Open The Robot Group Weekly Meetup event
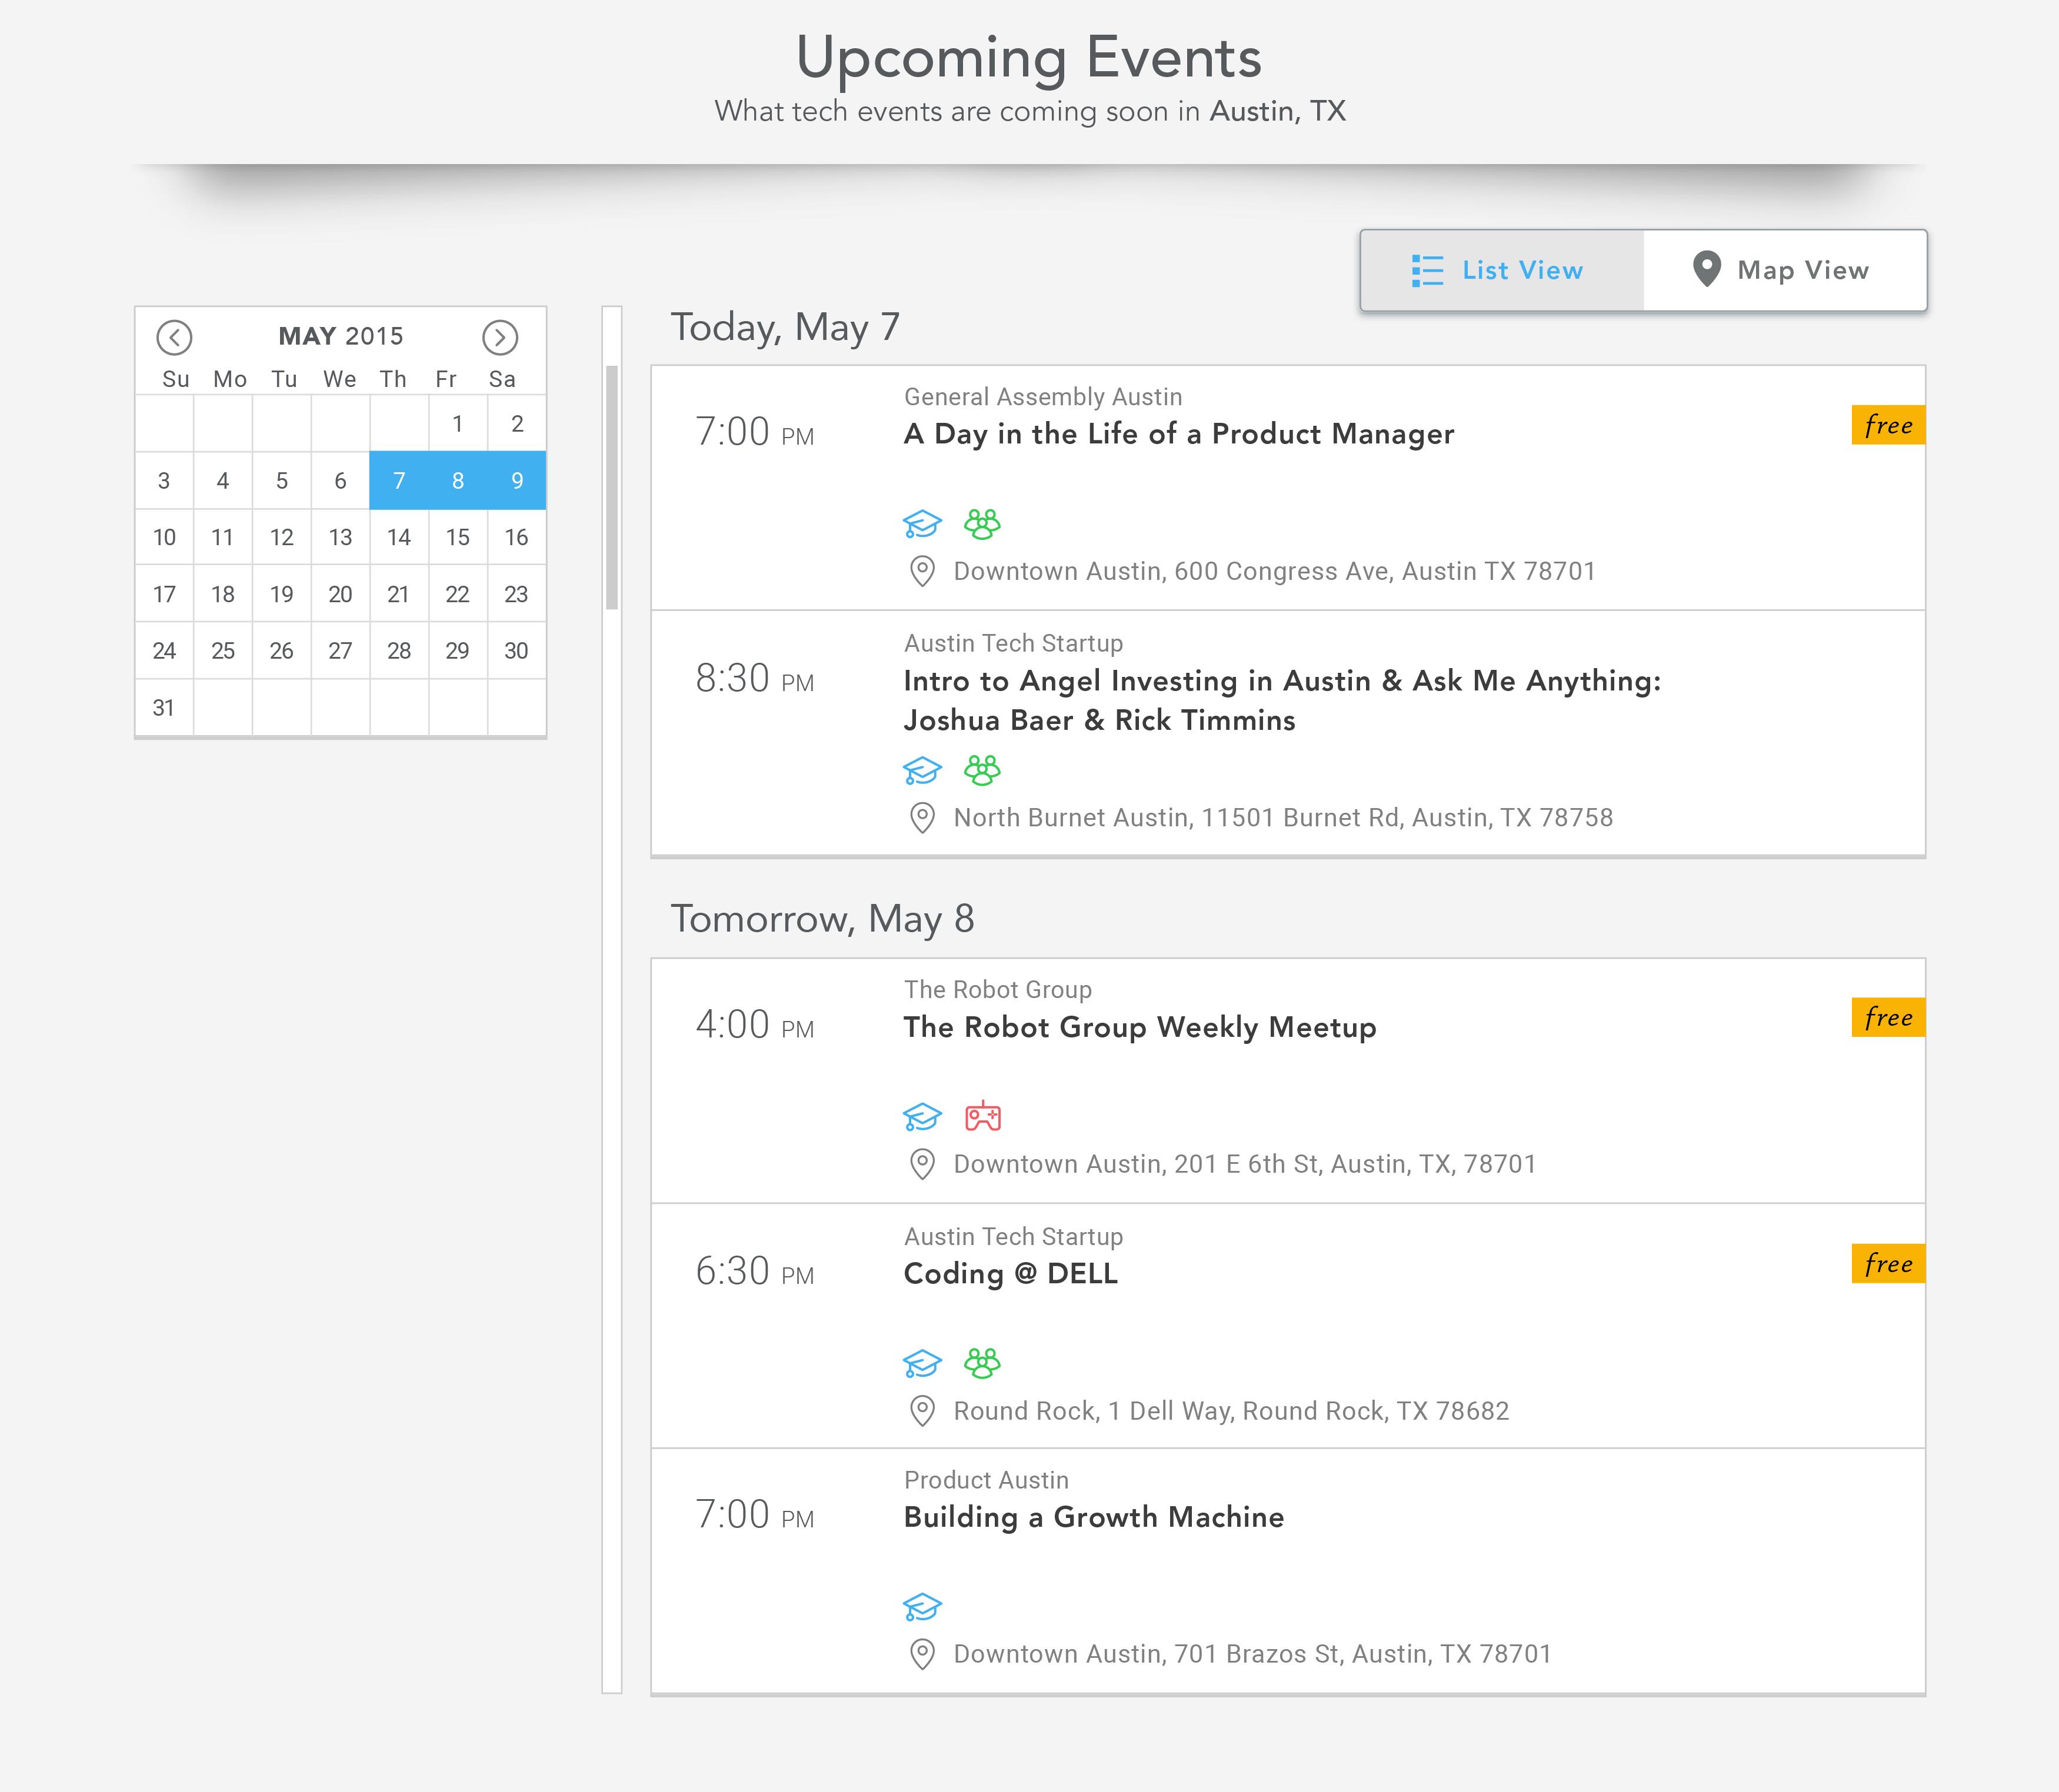Screen dimensions: 2059x1792 pyautogui.click(x=1138, y=1027)
